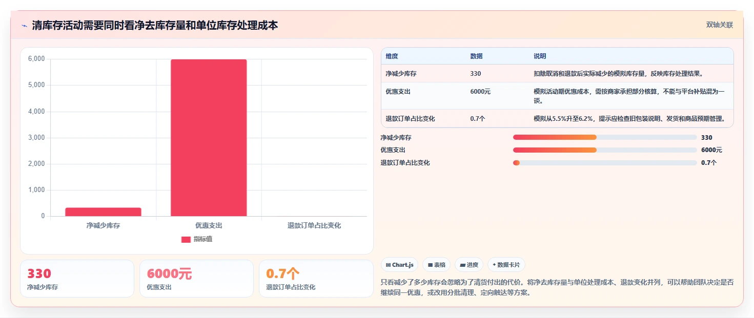Click the 清库存活动 panel title text
754x318 pixels.
[x=155, y=26]
